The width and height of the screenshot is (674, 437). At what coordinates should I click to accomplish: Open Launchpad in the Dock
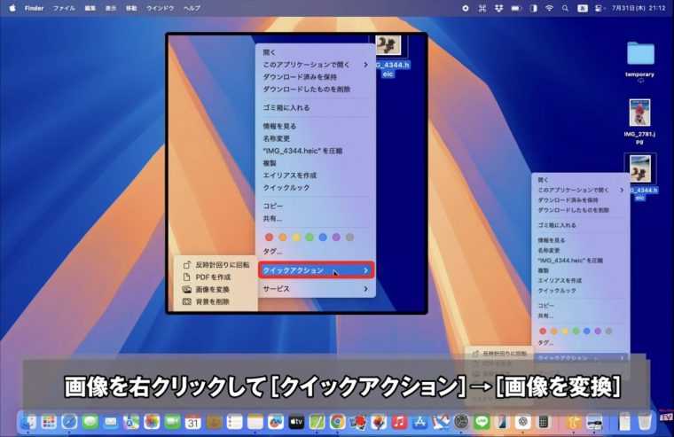click(x=49, y=422)
